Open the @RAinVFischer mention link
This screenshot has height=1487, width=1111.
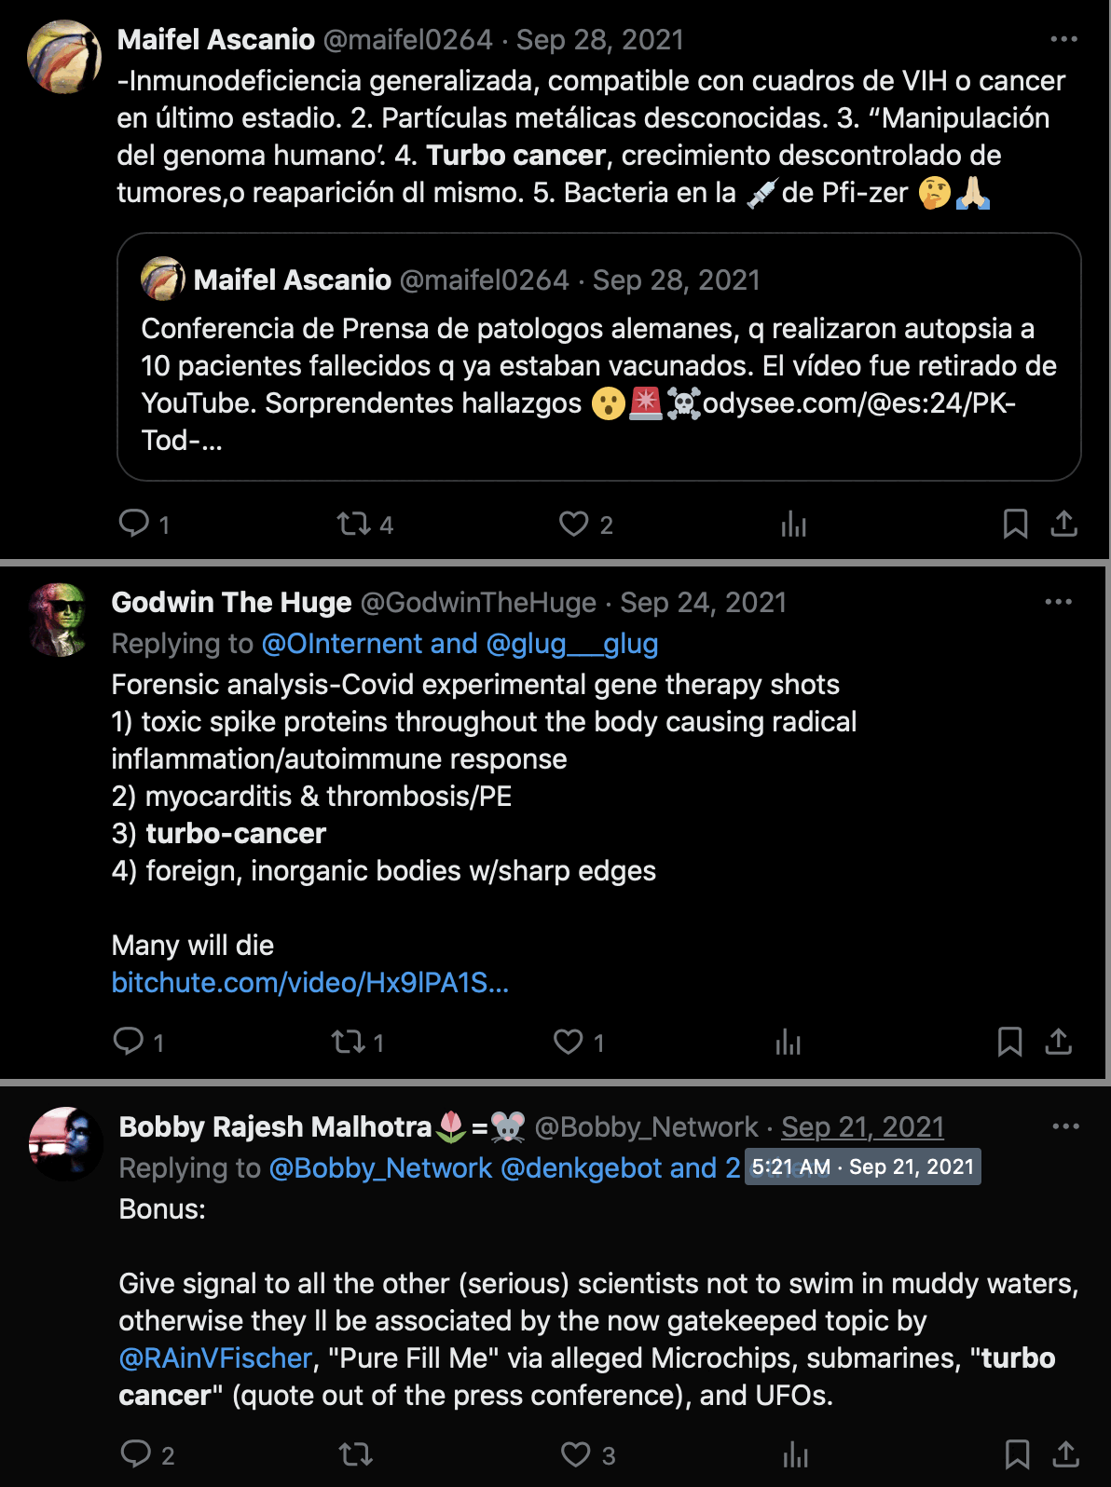coord(215,1357)
